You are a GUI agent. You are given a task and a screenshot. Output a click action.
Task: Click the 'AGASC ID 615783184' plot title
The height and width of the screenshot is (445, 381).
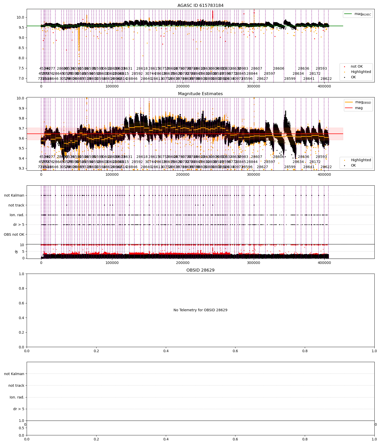pos(200,6)
